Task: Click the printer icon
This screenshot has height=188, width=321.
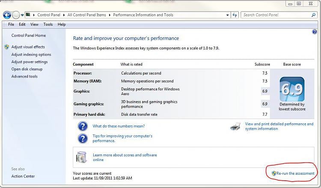Action: [235, 126]
